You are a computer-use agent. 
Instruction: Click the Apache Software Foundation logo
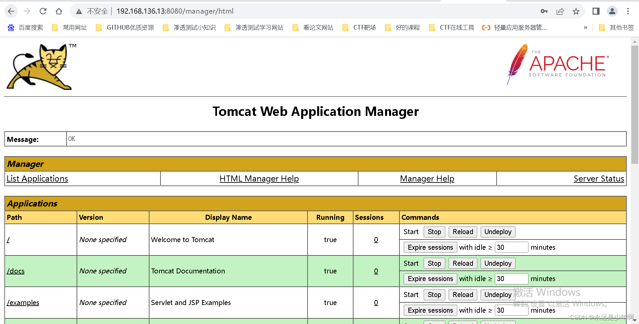pos(558,64)
